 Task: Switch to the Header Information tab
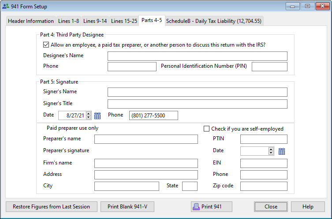coord(30,21)
